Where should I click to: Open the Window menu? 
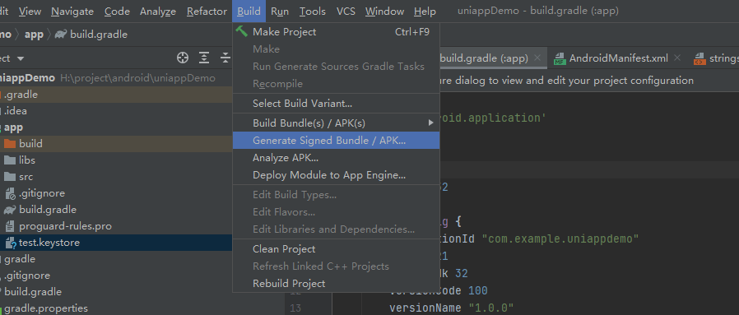[384, 12]
